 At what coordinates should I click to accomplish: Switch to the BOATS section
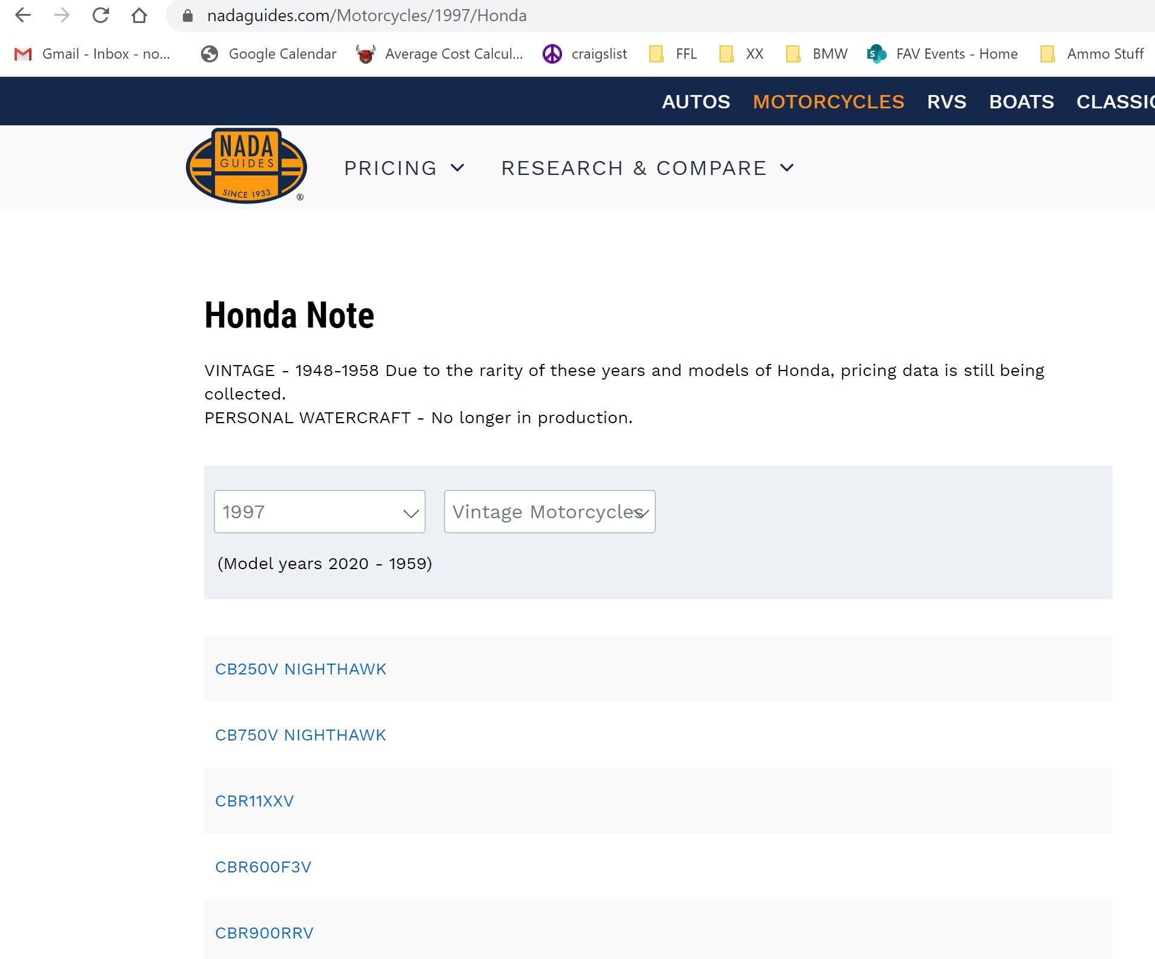pos(1021,102)
